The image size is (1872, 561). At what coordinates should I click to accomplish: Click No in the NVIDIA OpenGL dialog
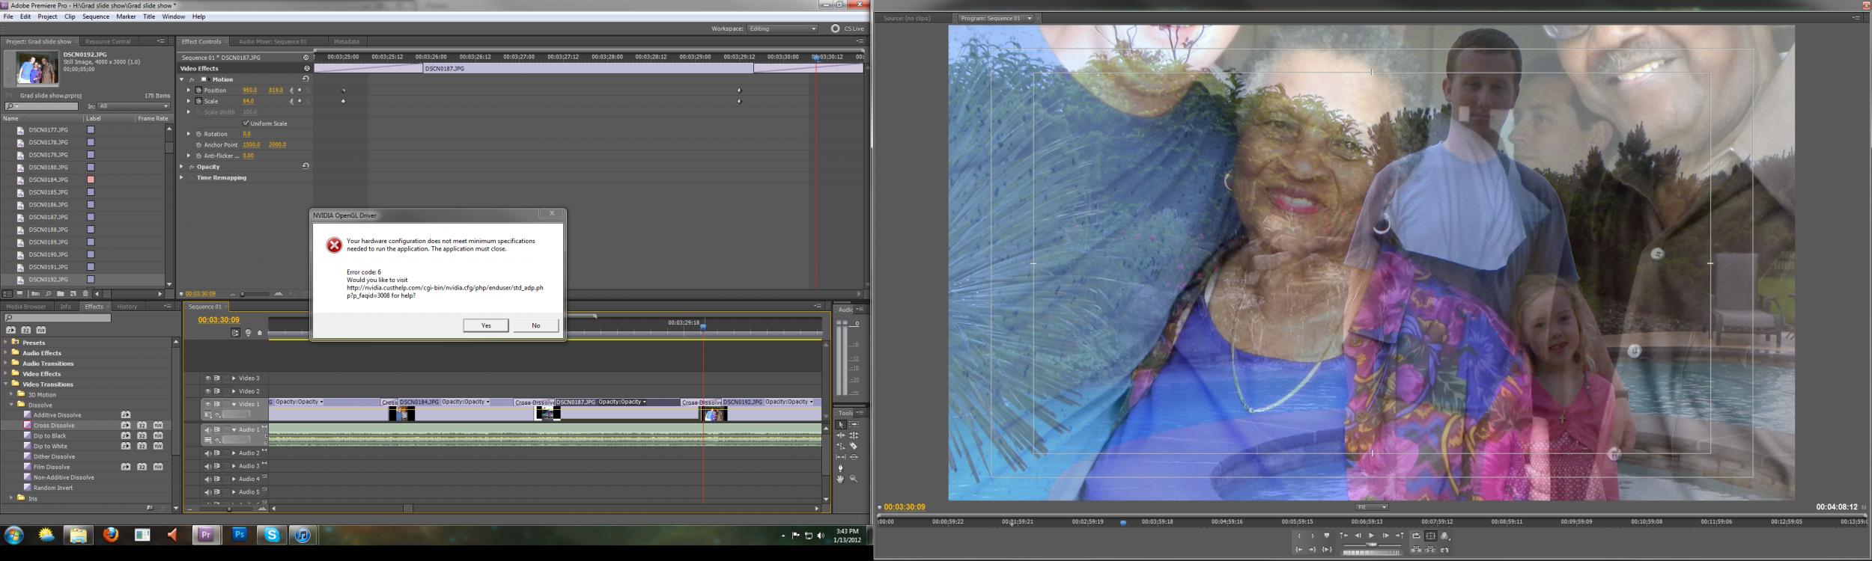point(535,325)
